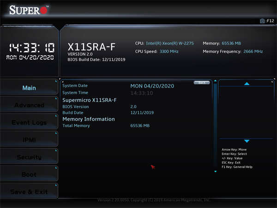Click the digital clock 14:33:10

coord(32,48)
